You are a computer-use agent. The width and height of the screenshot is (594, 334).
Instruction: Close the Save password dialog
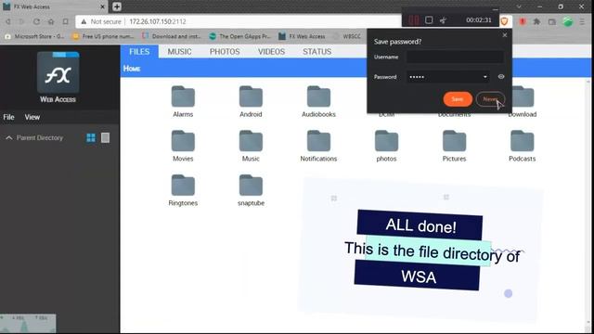tap(505, 35)
